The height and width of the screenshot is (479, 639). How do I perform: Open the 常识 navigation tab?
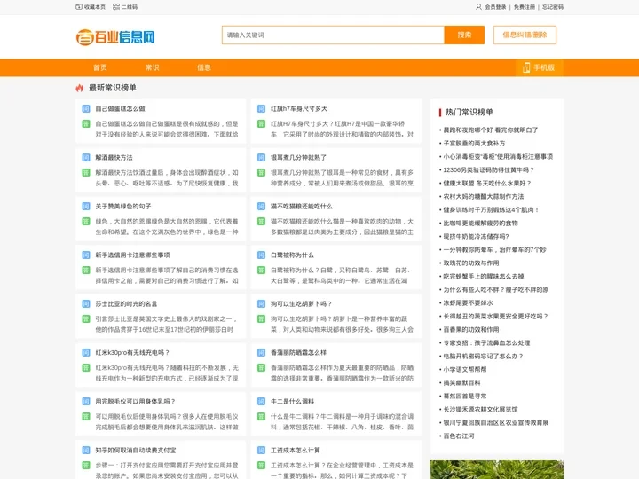pos(152,67)
